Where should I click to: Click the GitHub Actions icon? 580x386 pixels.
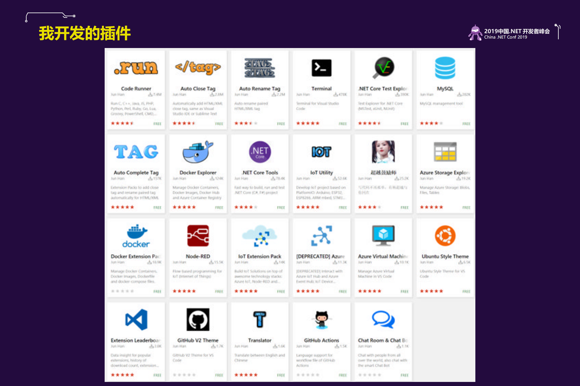(321, 320)
